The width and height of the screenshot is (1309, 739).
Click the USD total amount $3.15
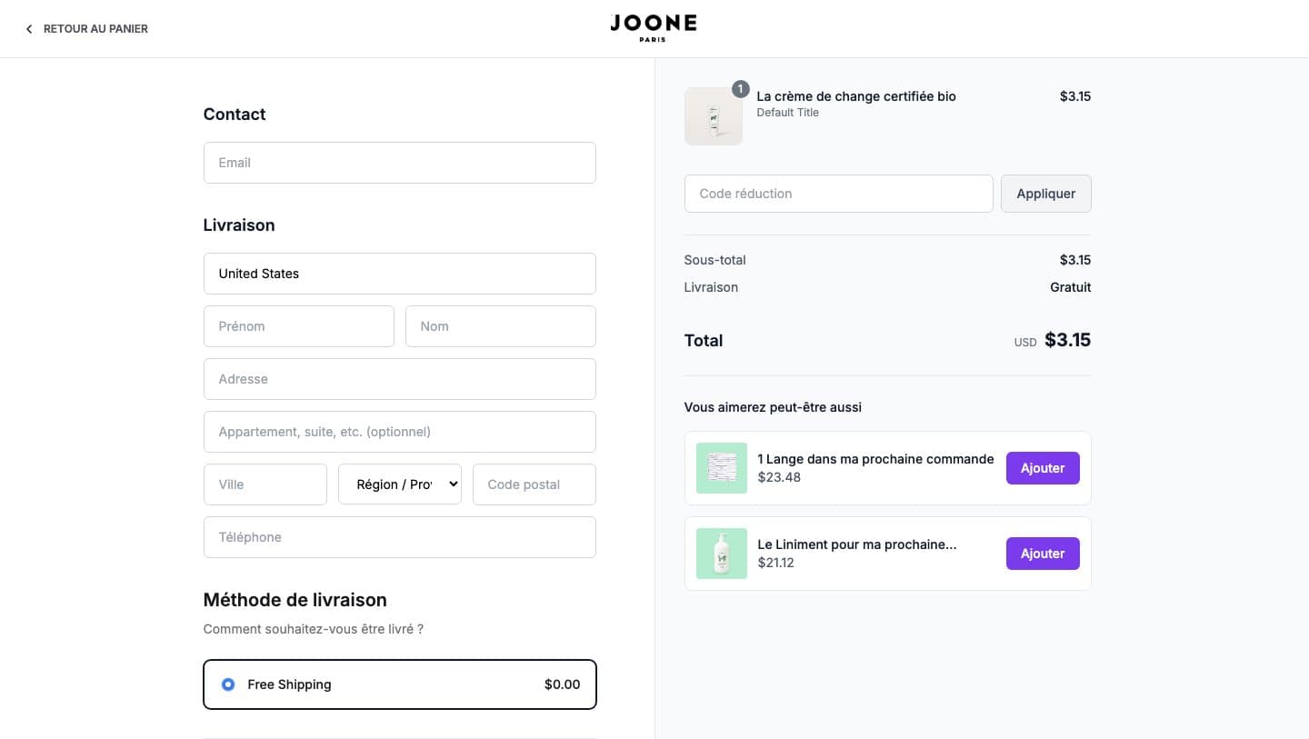pos(1067,340)
